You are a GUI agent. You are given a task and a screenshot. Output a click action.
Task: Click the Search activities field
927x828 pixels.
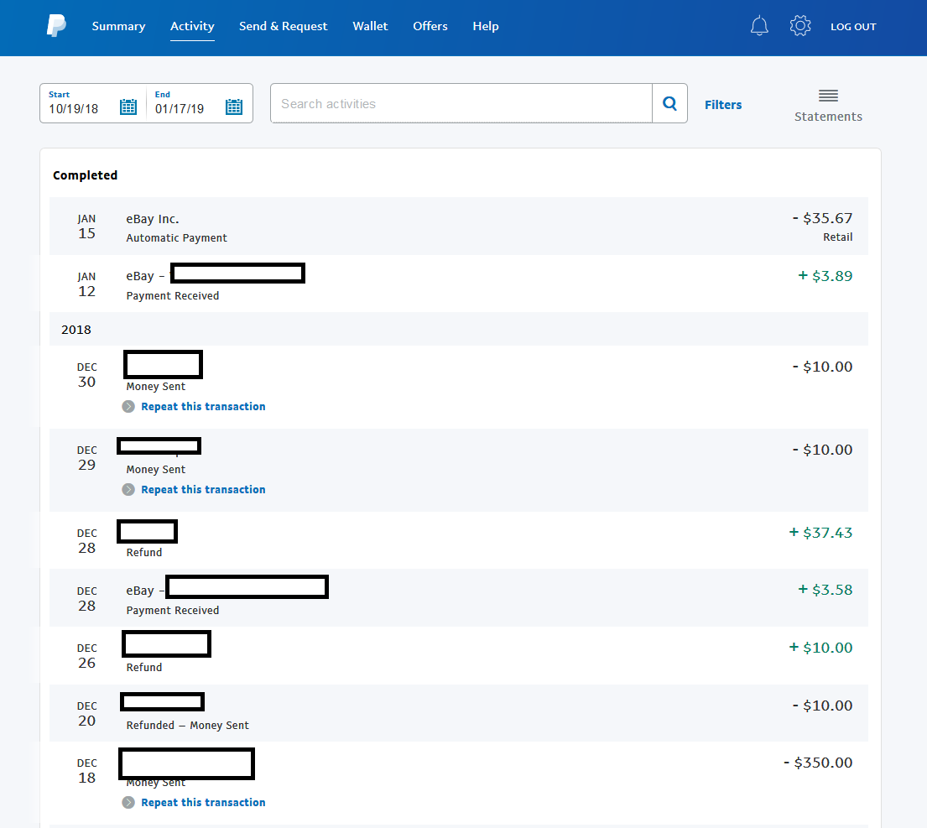[x=461, y=103]
